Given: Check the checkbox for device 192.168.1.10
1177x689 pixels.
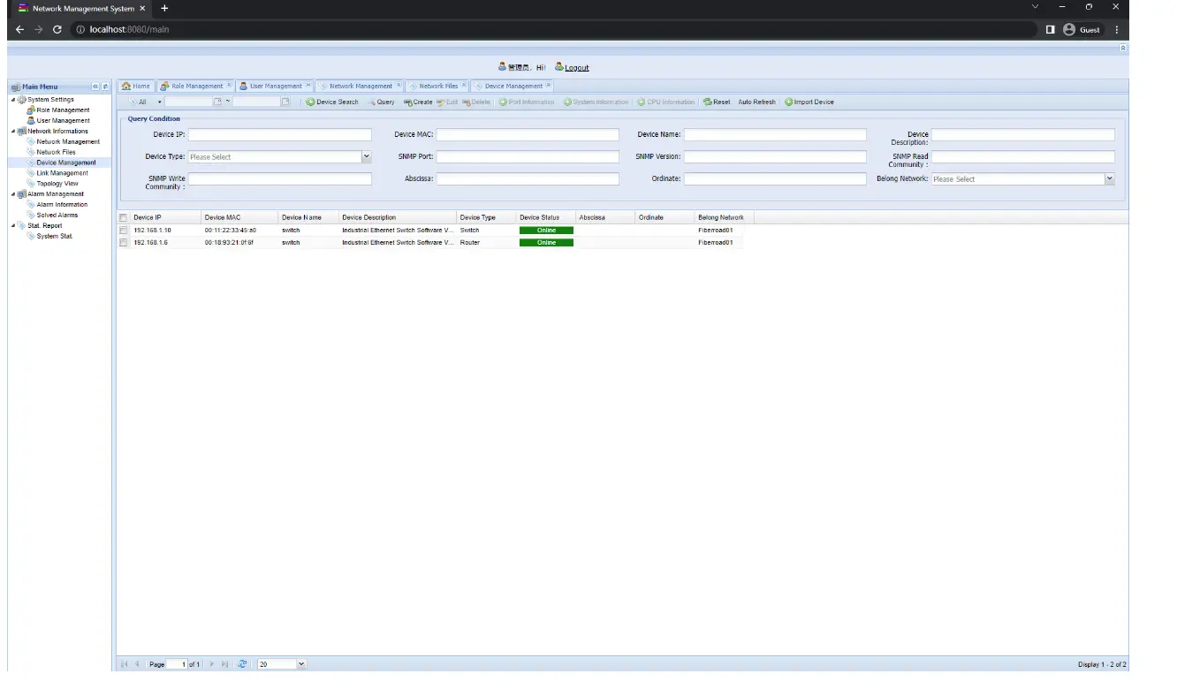Looking at the screenshot, I should [x=123, y=230].
